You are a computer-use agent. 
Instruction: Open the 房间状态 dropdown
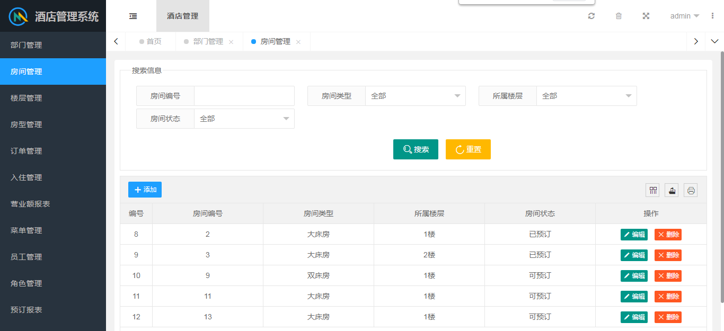pos(244,119)
